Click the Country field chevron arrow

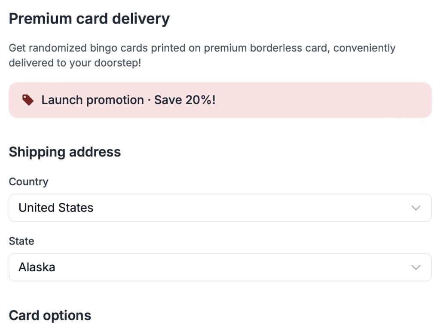415,208
